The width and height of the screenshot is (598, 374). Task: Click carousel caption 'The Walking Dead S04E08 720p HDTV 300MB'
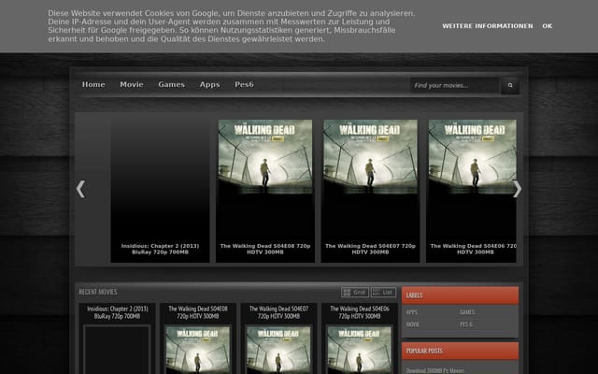(x=265, y=249)
